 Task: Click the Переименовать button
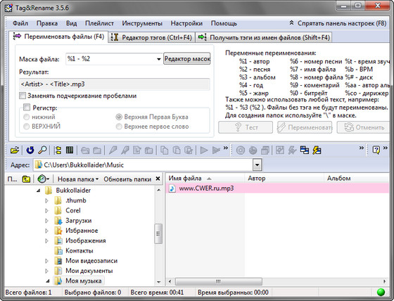(x=305, y=127)
